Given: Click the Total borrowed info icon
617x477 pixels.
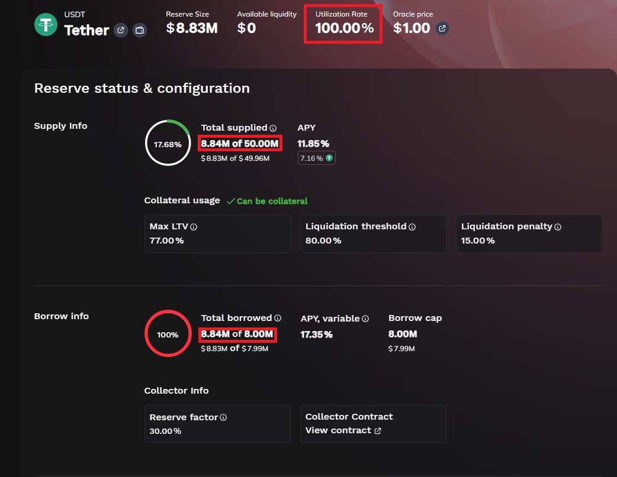Looking at the screenshot, I should click(278, 318).
